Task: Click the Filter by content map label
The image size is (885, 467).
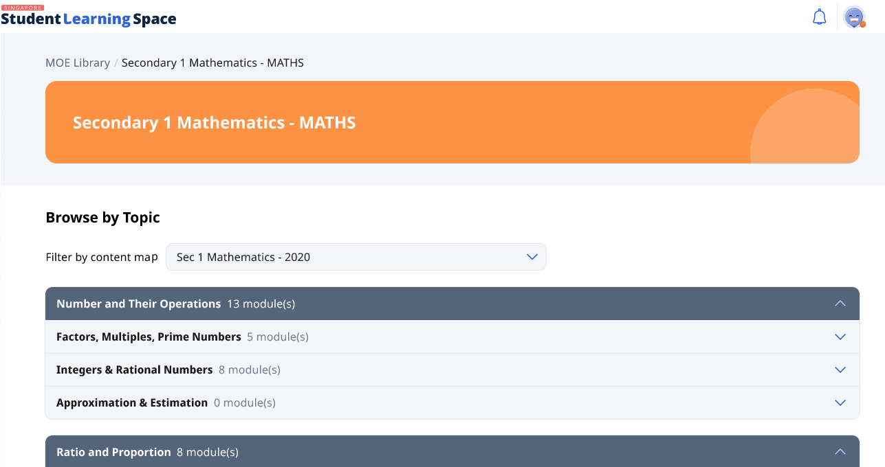Action: 102,257
